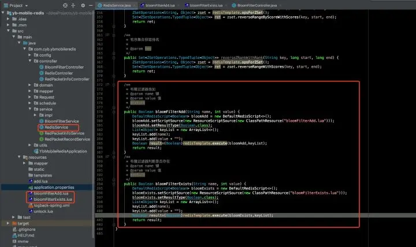The width and height of the screenshot is (416, 247).
Task: Collapse the src folder
Action: tap(8, 31)
